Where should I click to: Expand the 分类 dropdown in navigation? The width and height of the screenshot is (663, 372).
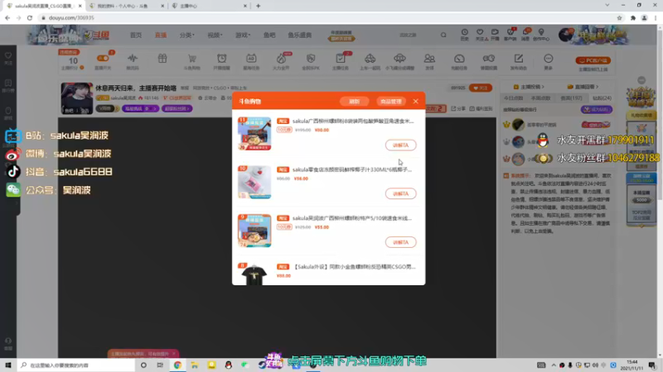(x=187, y=35)
